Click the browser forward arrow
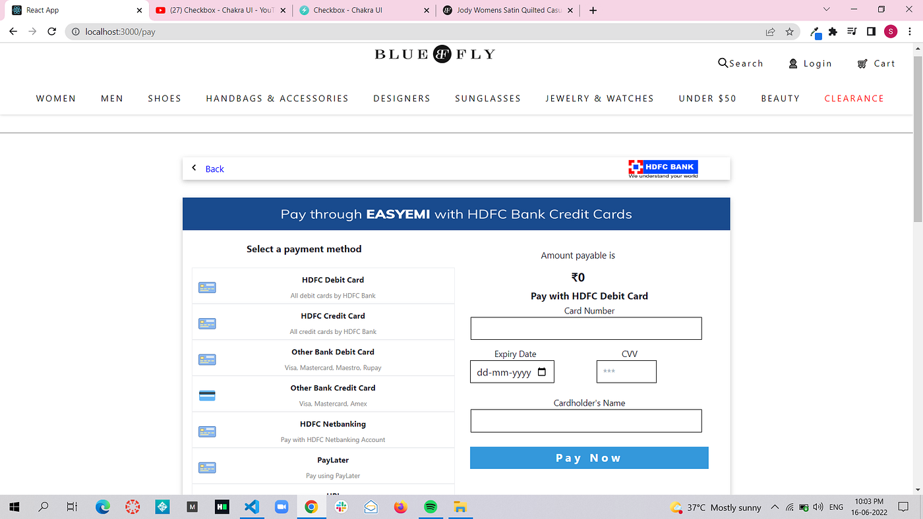The width and height of the screenshot is (923, 519). [32, 32]
